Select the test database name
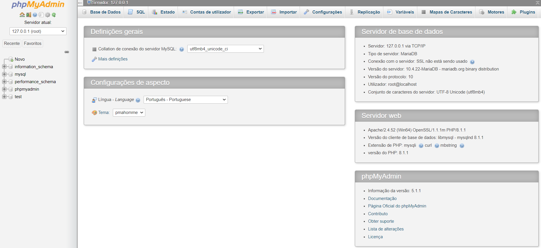Image resolution: width=541 pixels, height=248 pixels. (18, 97)
